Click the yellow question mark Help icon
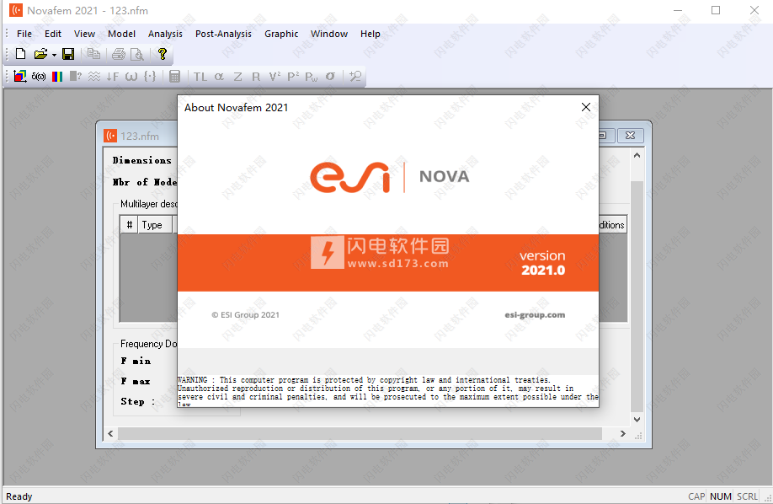The image size is (773, 504). point(163,54)
